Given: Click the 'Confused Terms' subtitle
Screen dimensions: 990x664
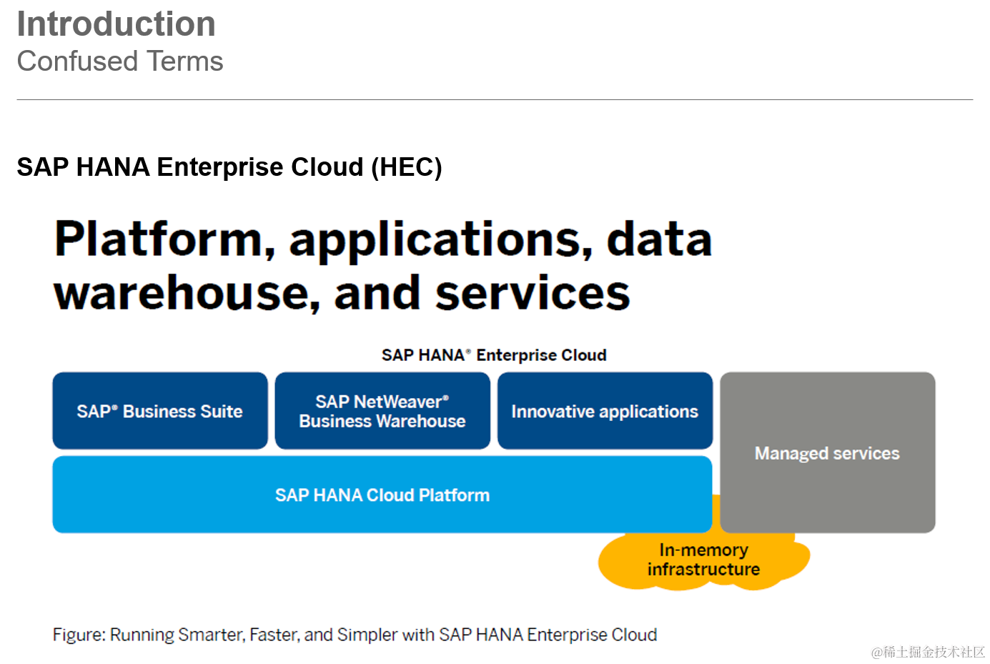Looking at the screenshot, I should pyautogui.click(x=120, y=61).
